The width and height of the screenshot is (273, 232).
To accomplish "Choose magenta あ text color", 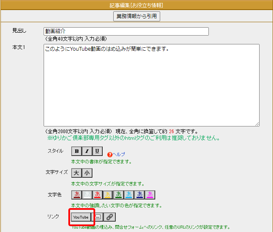I will 150,195.
